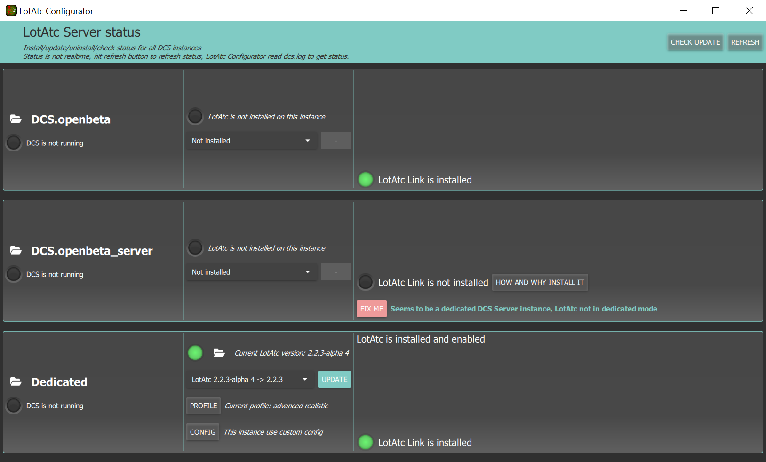Select the DCS.openbeta_server instance name
Viewport: 766px width, 462px height.
click(92, 251)
